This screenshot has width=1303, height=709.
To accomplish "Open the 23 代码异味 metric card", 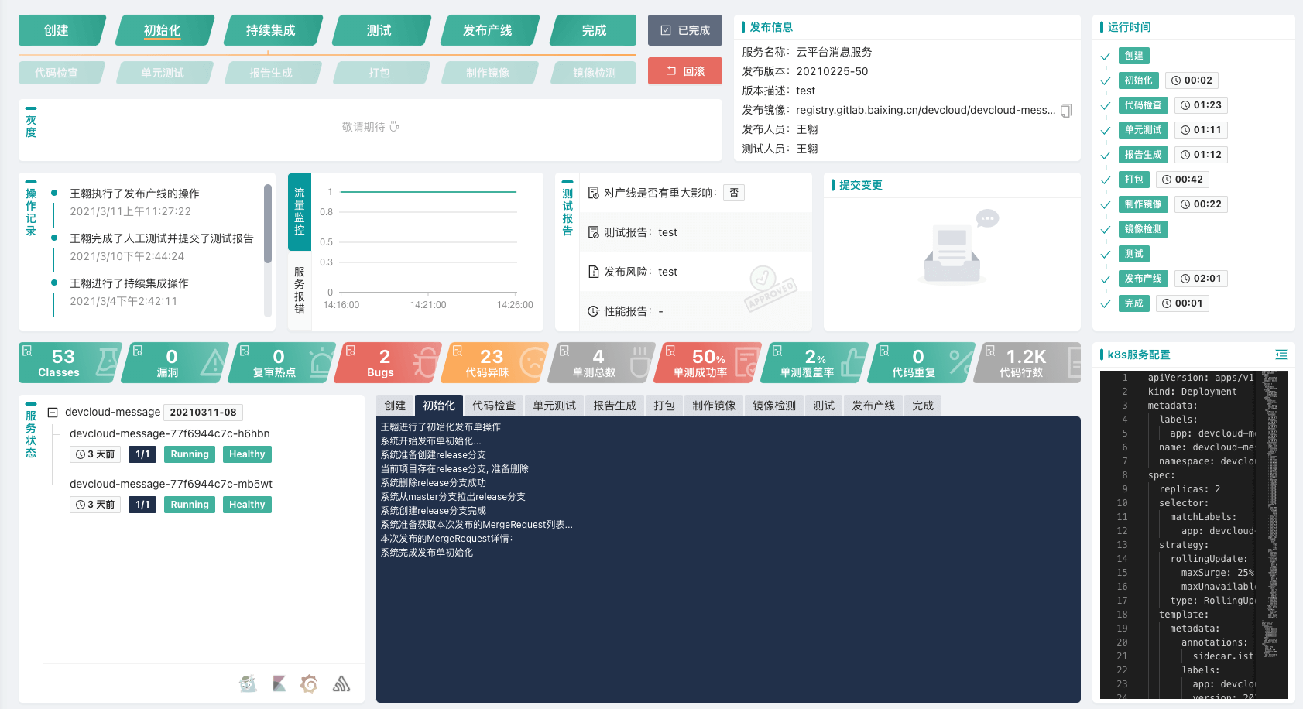I will 495,363.
